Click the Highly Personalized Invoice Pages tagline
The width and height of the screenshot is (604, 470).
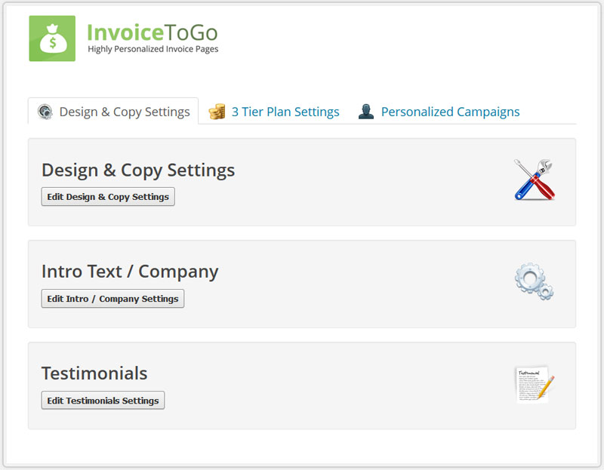point(153,49)
